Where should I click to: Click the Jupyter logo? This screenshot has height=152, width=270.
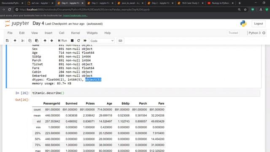[x=17, y=24]
